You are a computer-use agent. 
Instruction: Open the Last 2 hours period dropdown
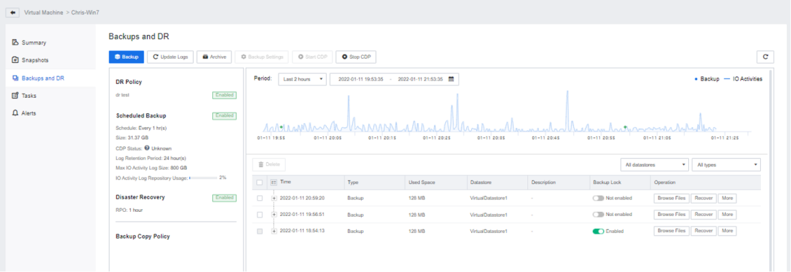[303, 79]
